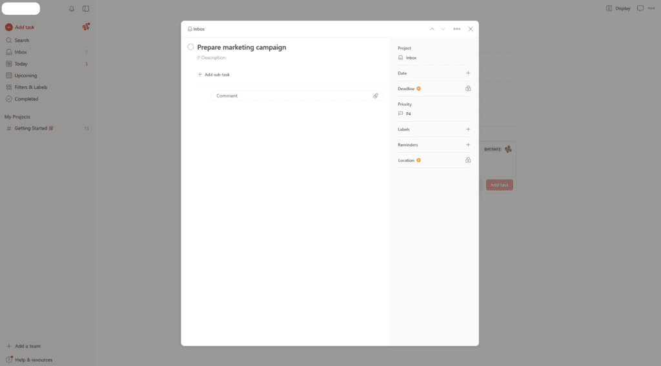Mark Prepare marketing campaign task complete
This screenshot has width=661, height=366.
point(190,47)
